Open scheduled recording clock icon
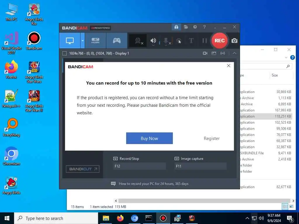Screen dimensions: 299x224 [x=195, y=27]
